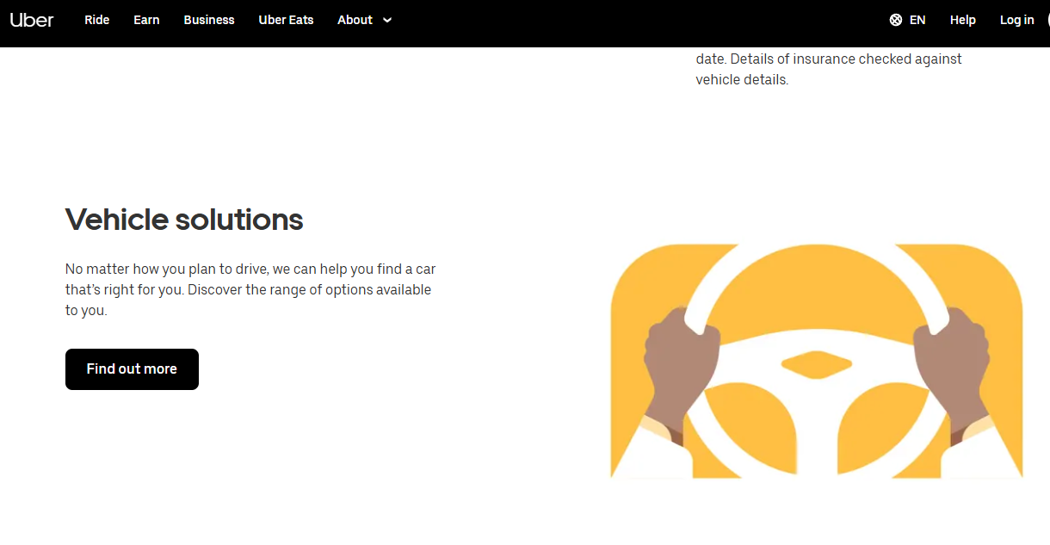Click the text 'Details of insurance checked against'
The image size is (1050, 545).
tap(847, 59)
